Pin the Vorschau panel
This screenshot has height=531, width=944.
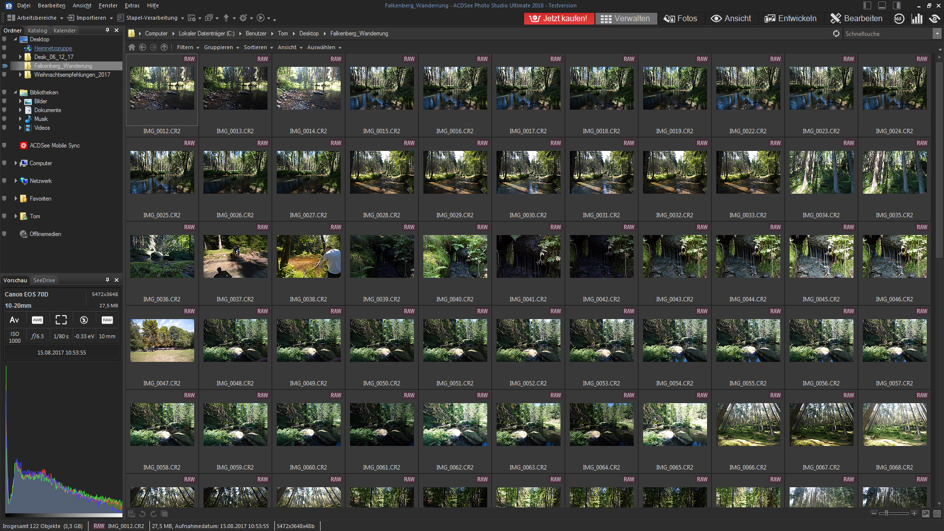[x=107, y=280]
